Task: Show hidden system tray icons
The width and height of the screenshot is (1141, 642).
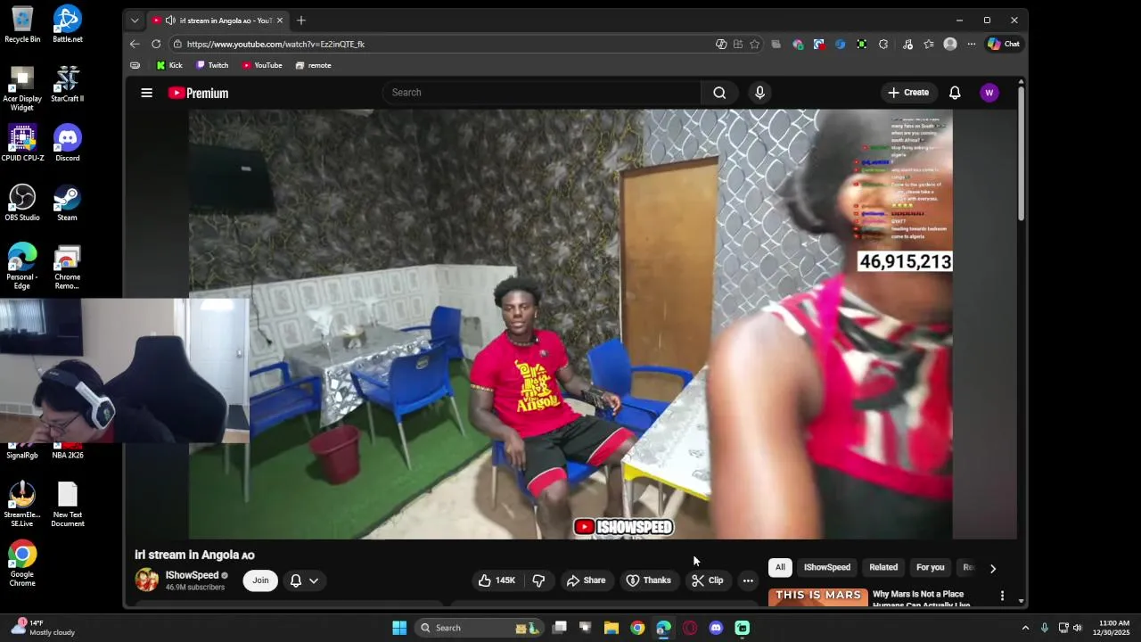Action: click(x=1025, y=628)
